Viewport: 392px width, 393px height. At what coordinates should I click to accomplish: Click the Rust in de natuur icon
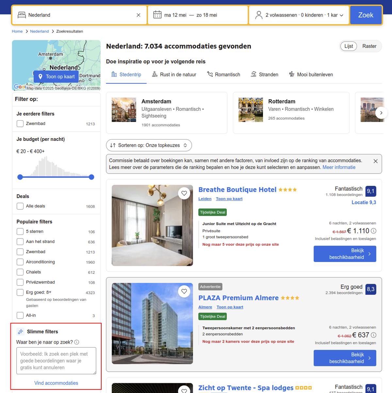click(155, 74)
